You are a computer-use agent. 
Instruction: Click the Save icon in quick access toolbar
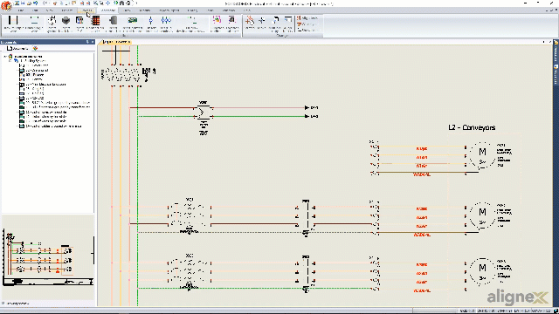24,3
